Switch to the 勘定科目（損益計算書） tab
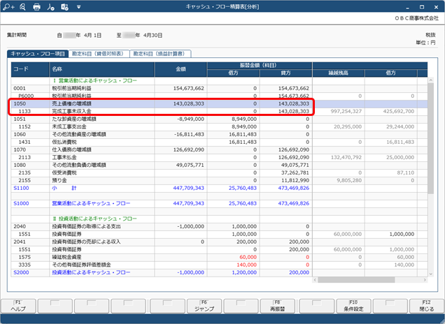The height and width of the screenshot is (324, 445). pyautogui.click(x=160, y=54)
